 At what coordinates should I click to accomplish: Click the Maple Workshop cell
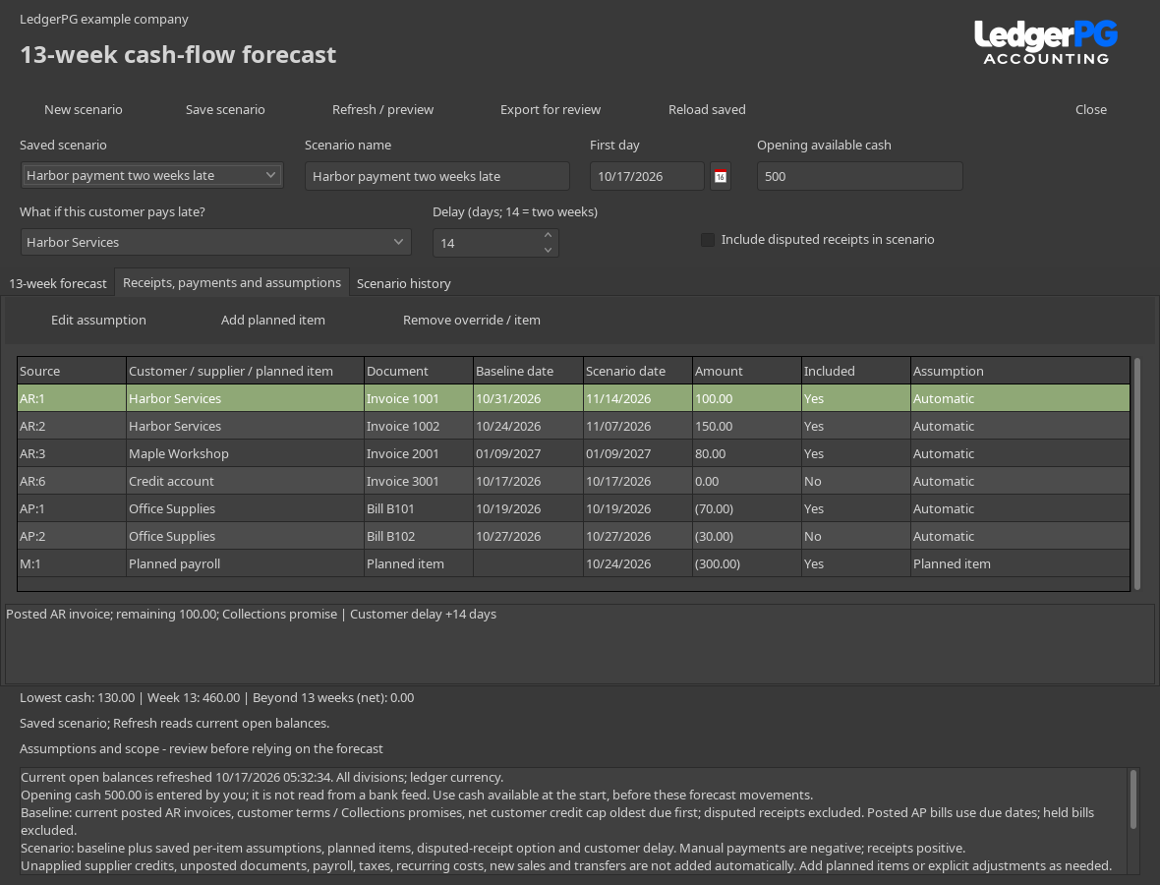point(245,453)
